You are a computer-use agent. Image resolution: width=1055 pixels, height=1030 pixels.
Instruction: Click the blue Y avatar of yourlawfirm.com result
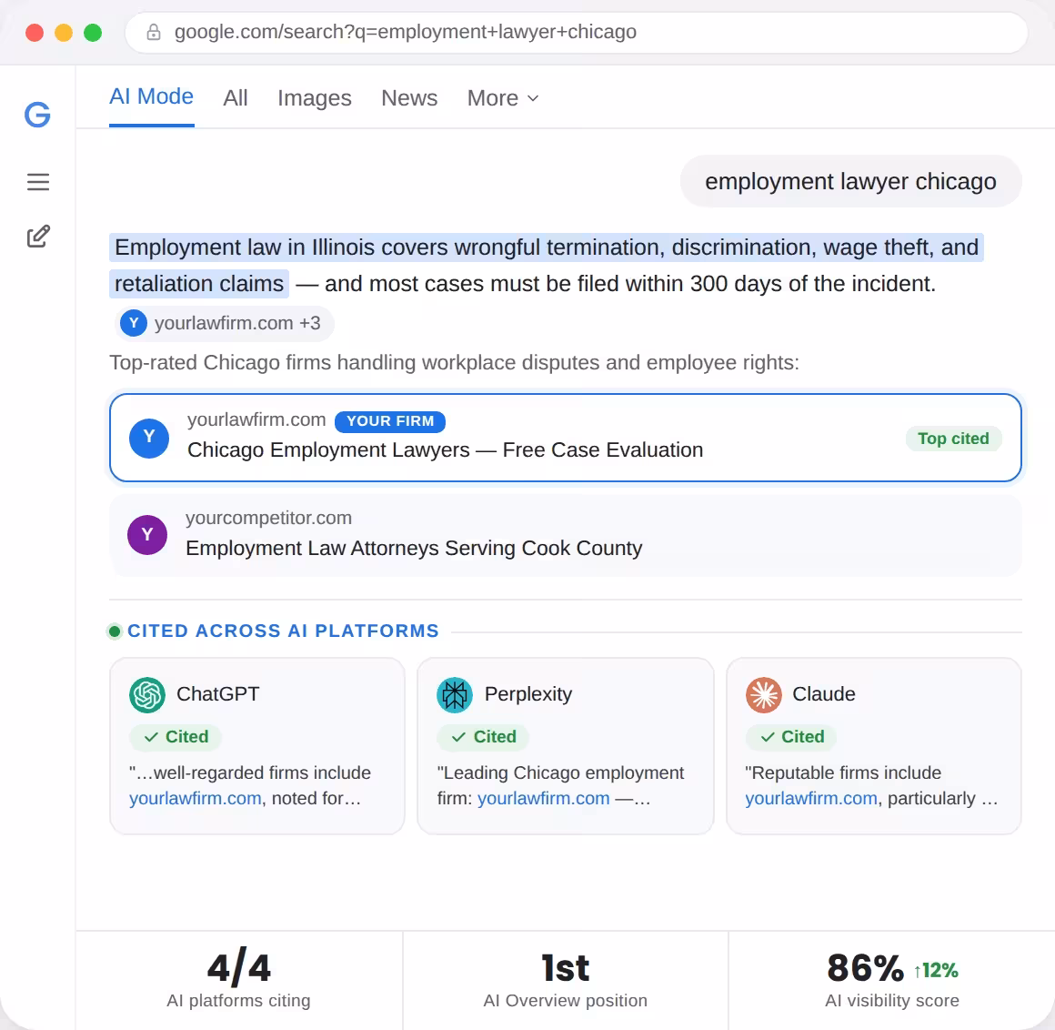coord(149,439)
